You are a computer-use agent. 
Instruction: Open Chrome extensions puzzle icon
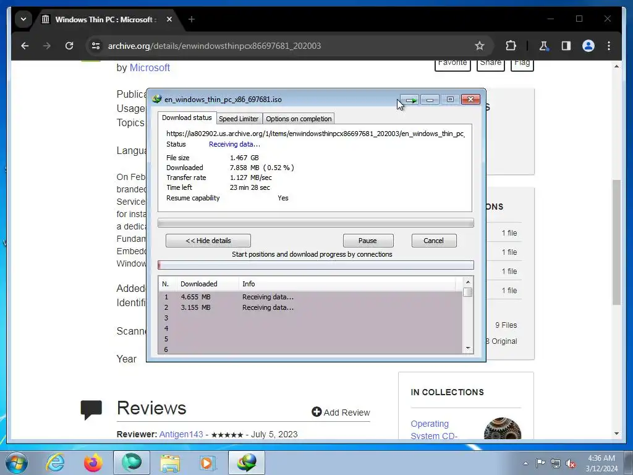(x=511, y=46)
